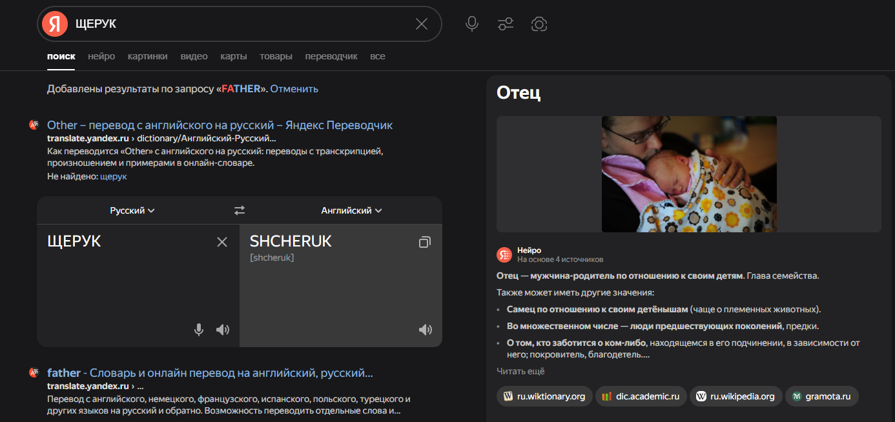Open ru.wikipedia.org source chip
Screen dimensions: 895x422
coord(736,396)
